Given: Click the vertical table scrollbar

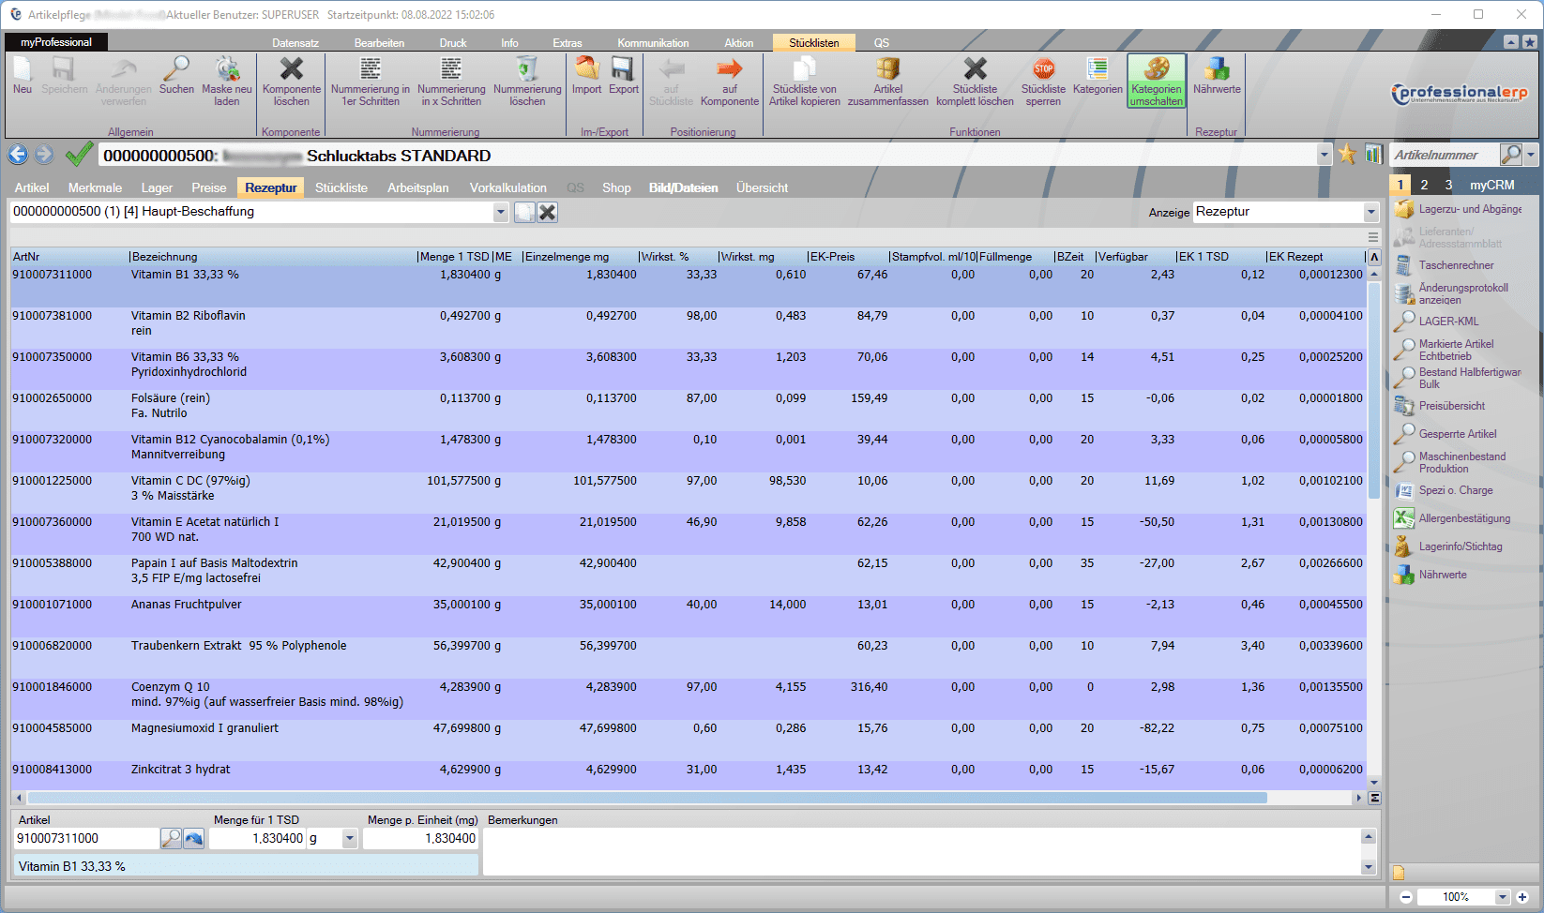Looking at the screenshot, I should (x=1374, y=389).
